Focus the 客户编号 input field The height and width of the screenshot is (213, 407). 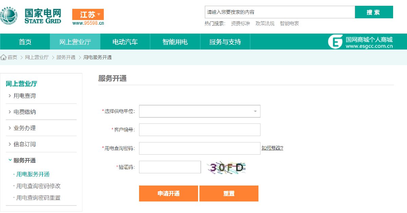coord(199,130)
